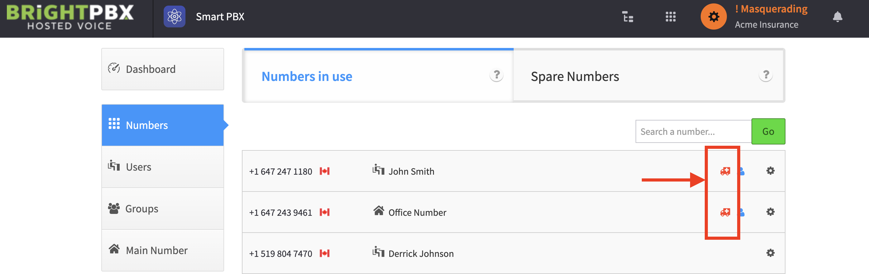Open Main Number in the sidebar
The height and width of the screenshot is (274, 869).
tap(163, 250)
